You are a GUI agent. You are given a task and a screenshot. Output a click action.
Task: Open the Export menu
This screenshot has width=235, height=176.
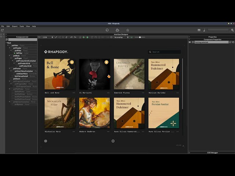pos(15,26)
